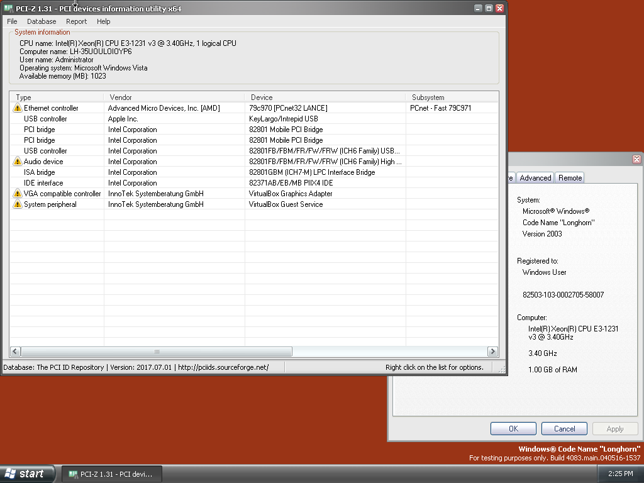This screenshot has width=644, height=483.
Task: Select the Ethernet controller row
Action: click(254, 108)
